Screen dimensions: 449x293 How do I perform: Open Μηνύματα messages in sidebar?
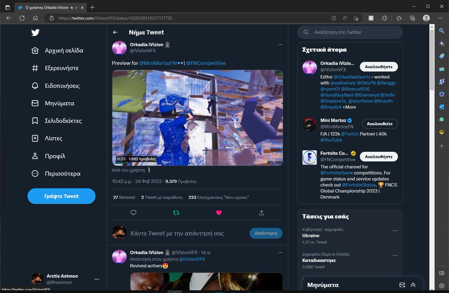point(53,103)
